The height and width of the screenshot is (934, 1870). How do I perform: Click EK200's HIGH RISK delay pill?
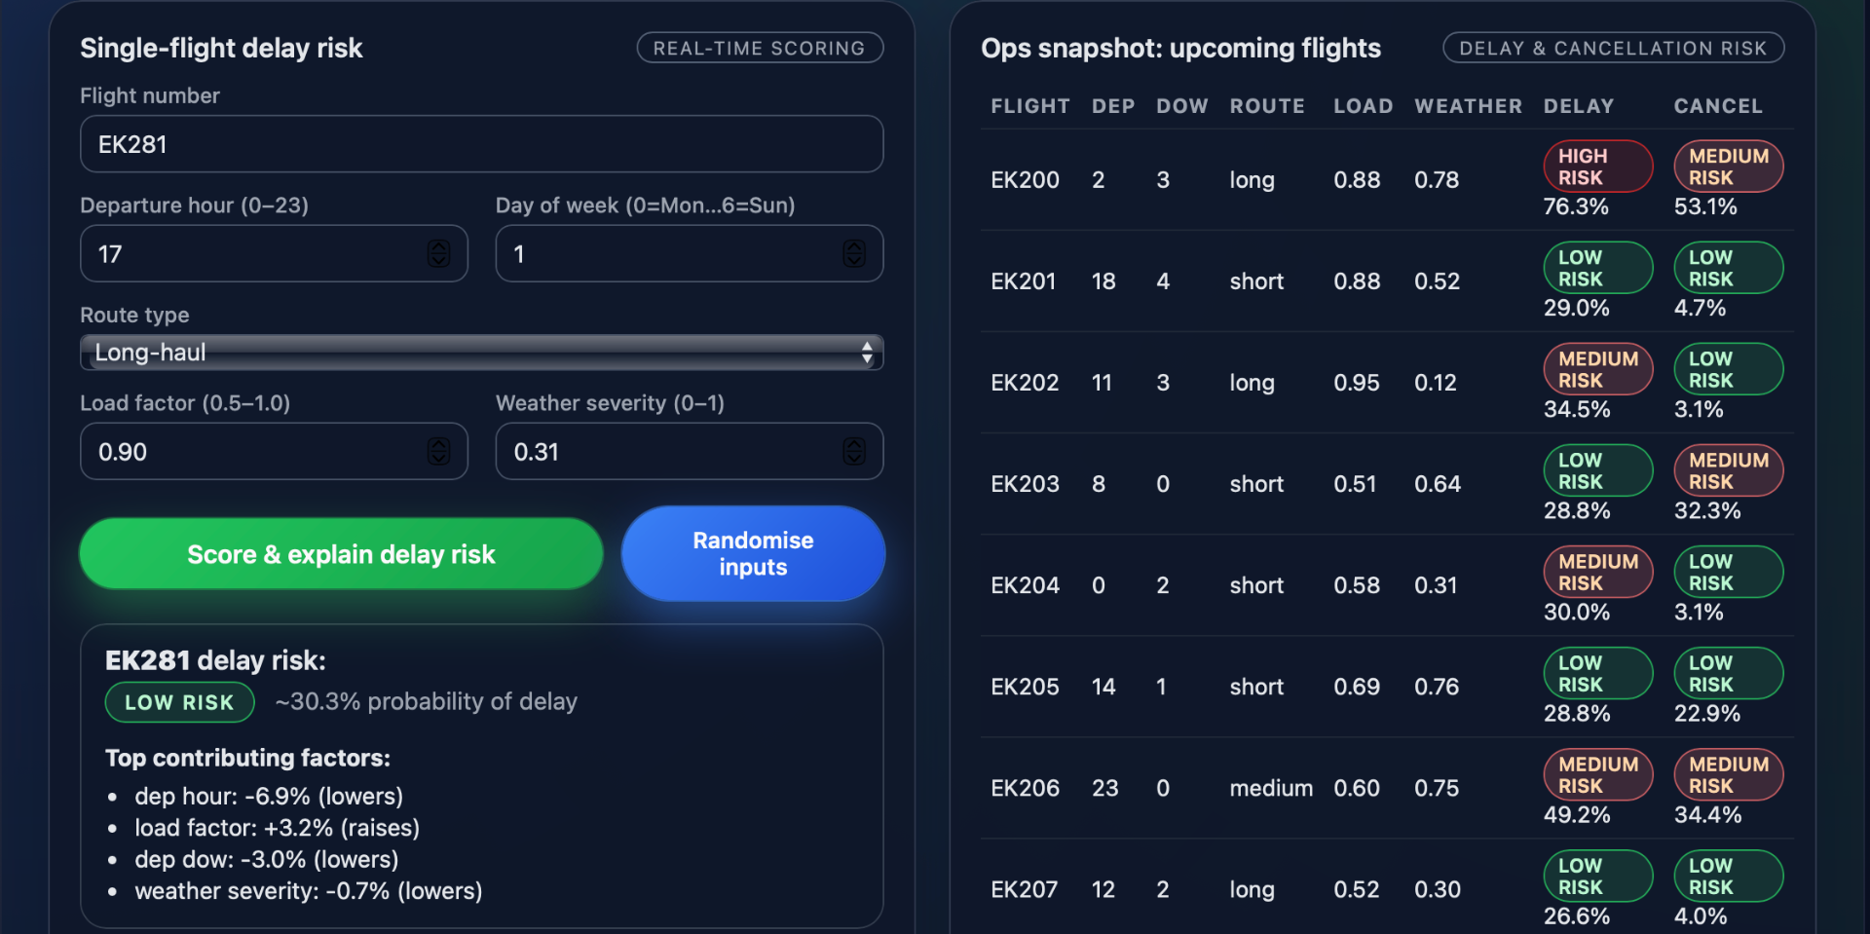1597,166
